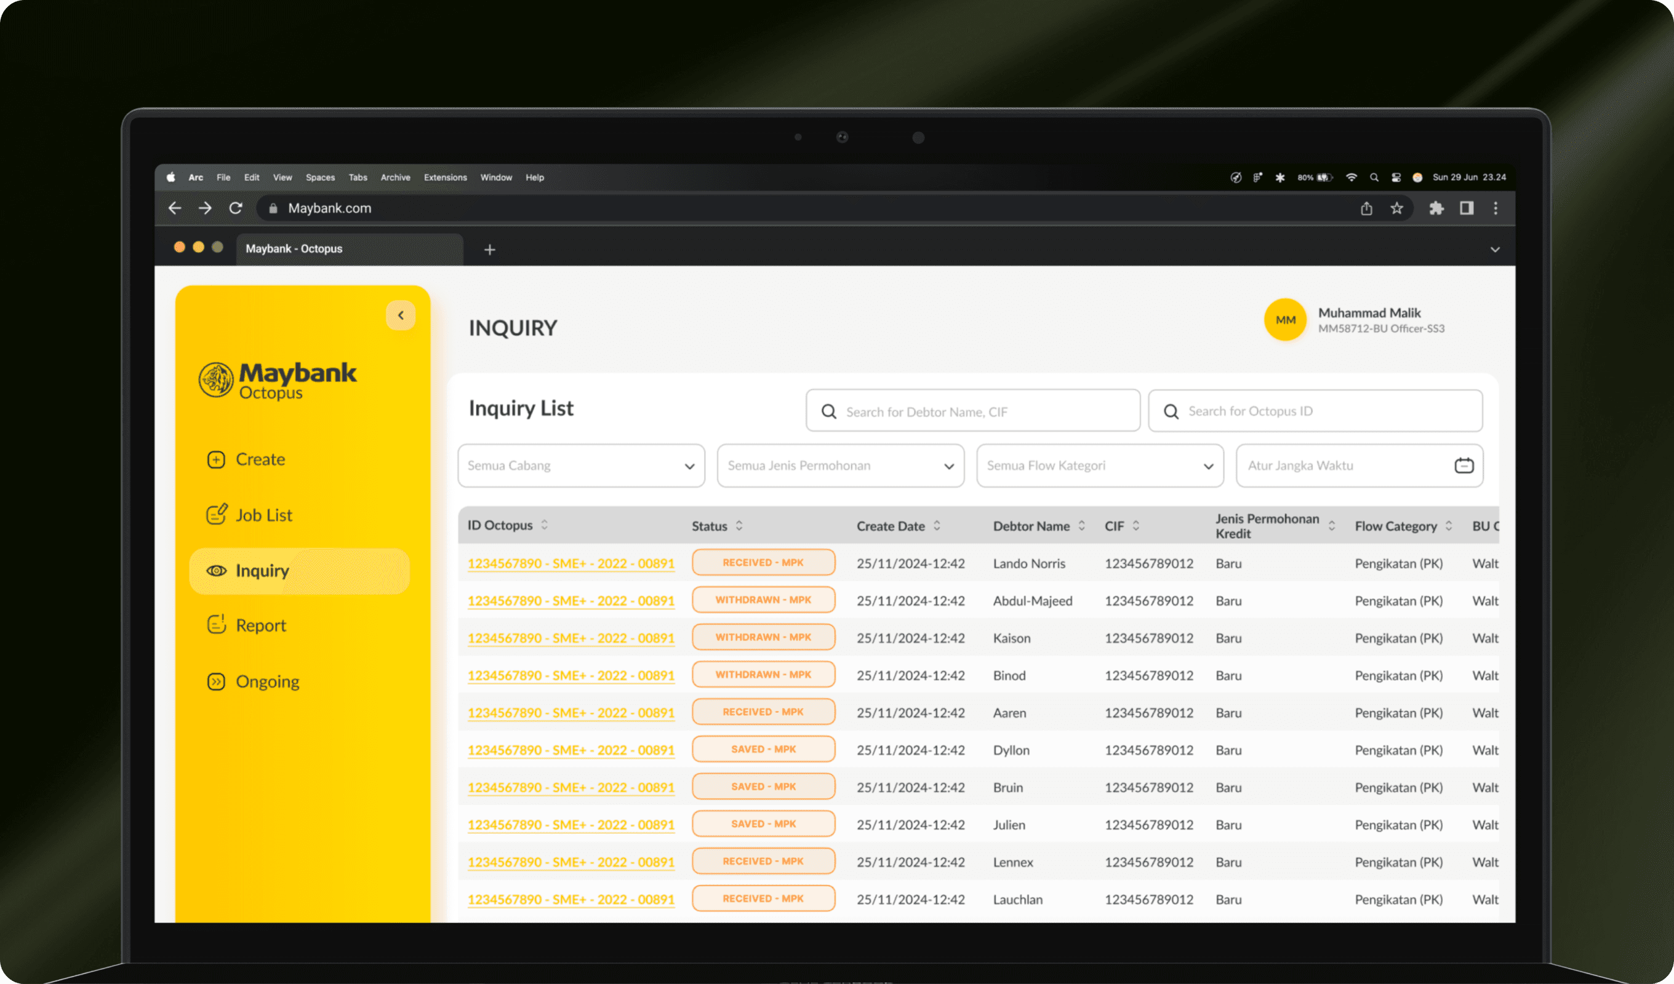
Task: Expand the Semua Flow Kategori dropdown
Action: pos(1099,466)
